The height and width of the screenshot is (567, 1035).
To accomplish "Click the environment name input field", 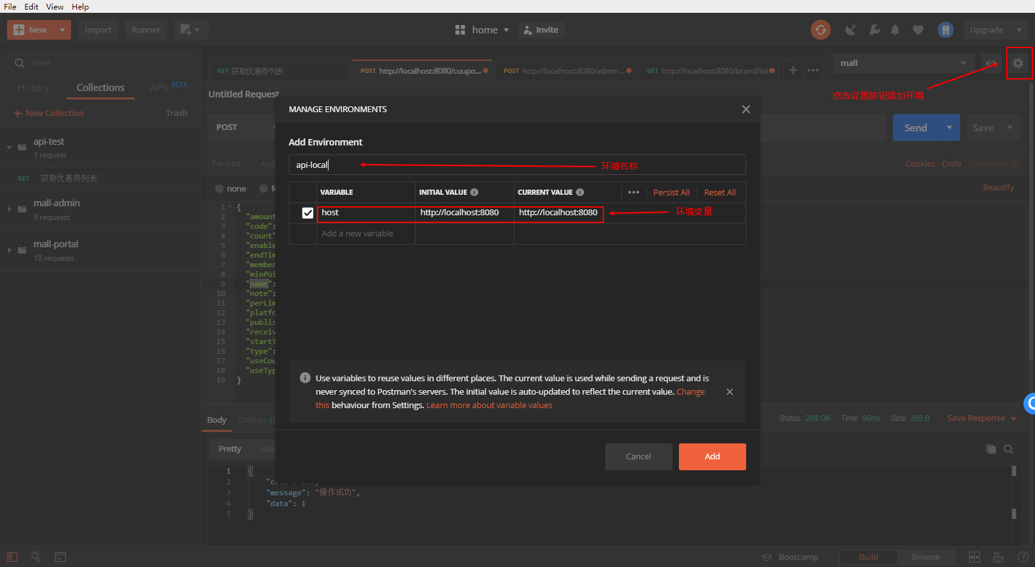I will (517, 165).
